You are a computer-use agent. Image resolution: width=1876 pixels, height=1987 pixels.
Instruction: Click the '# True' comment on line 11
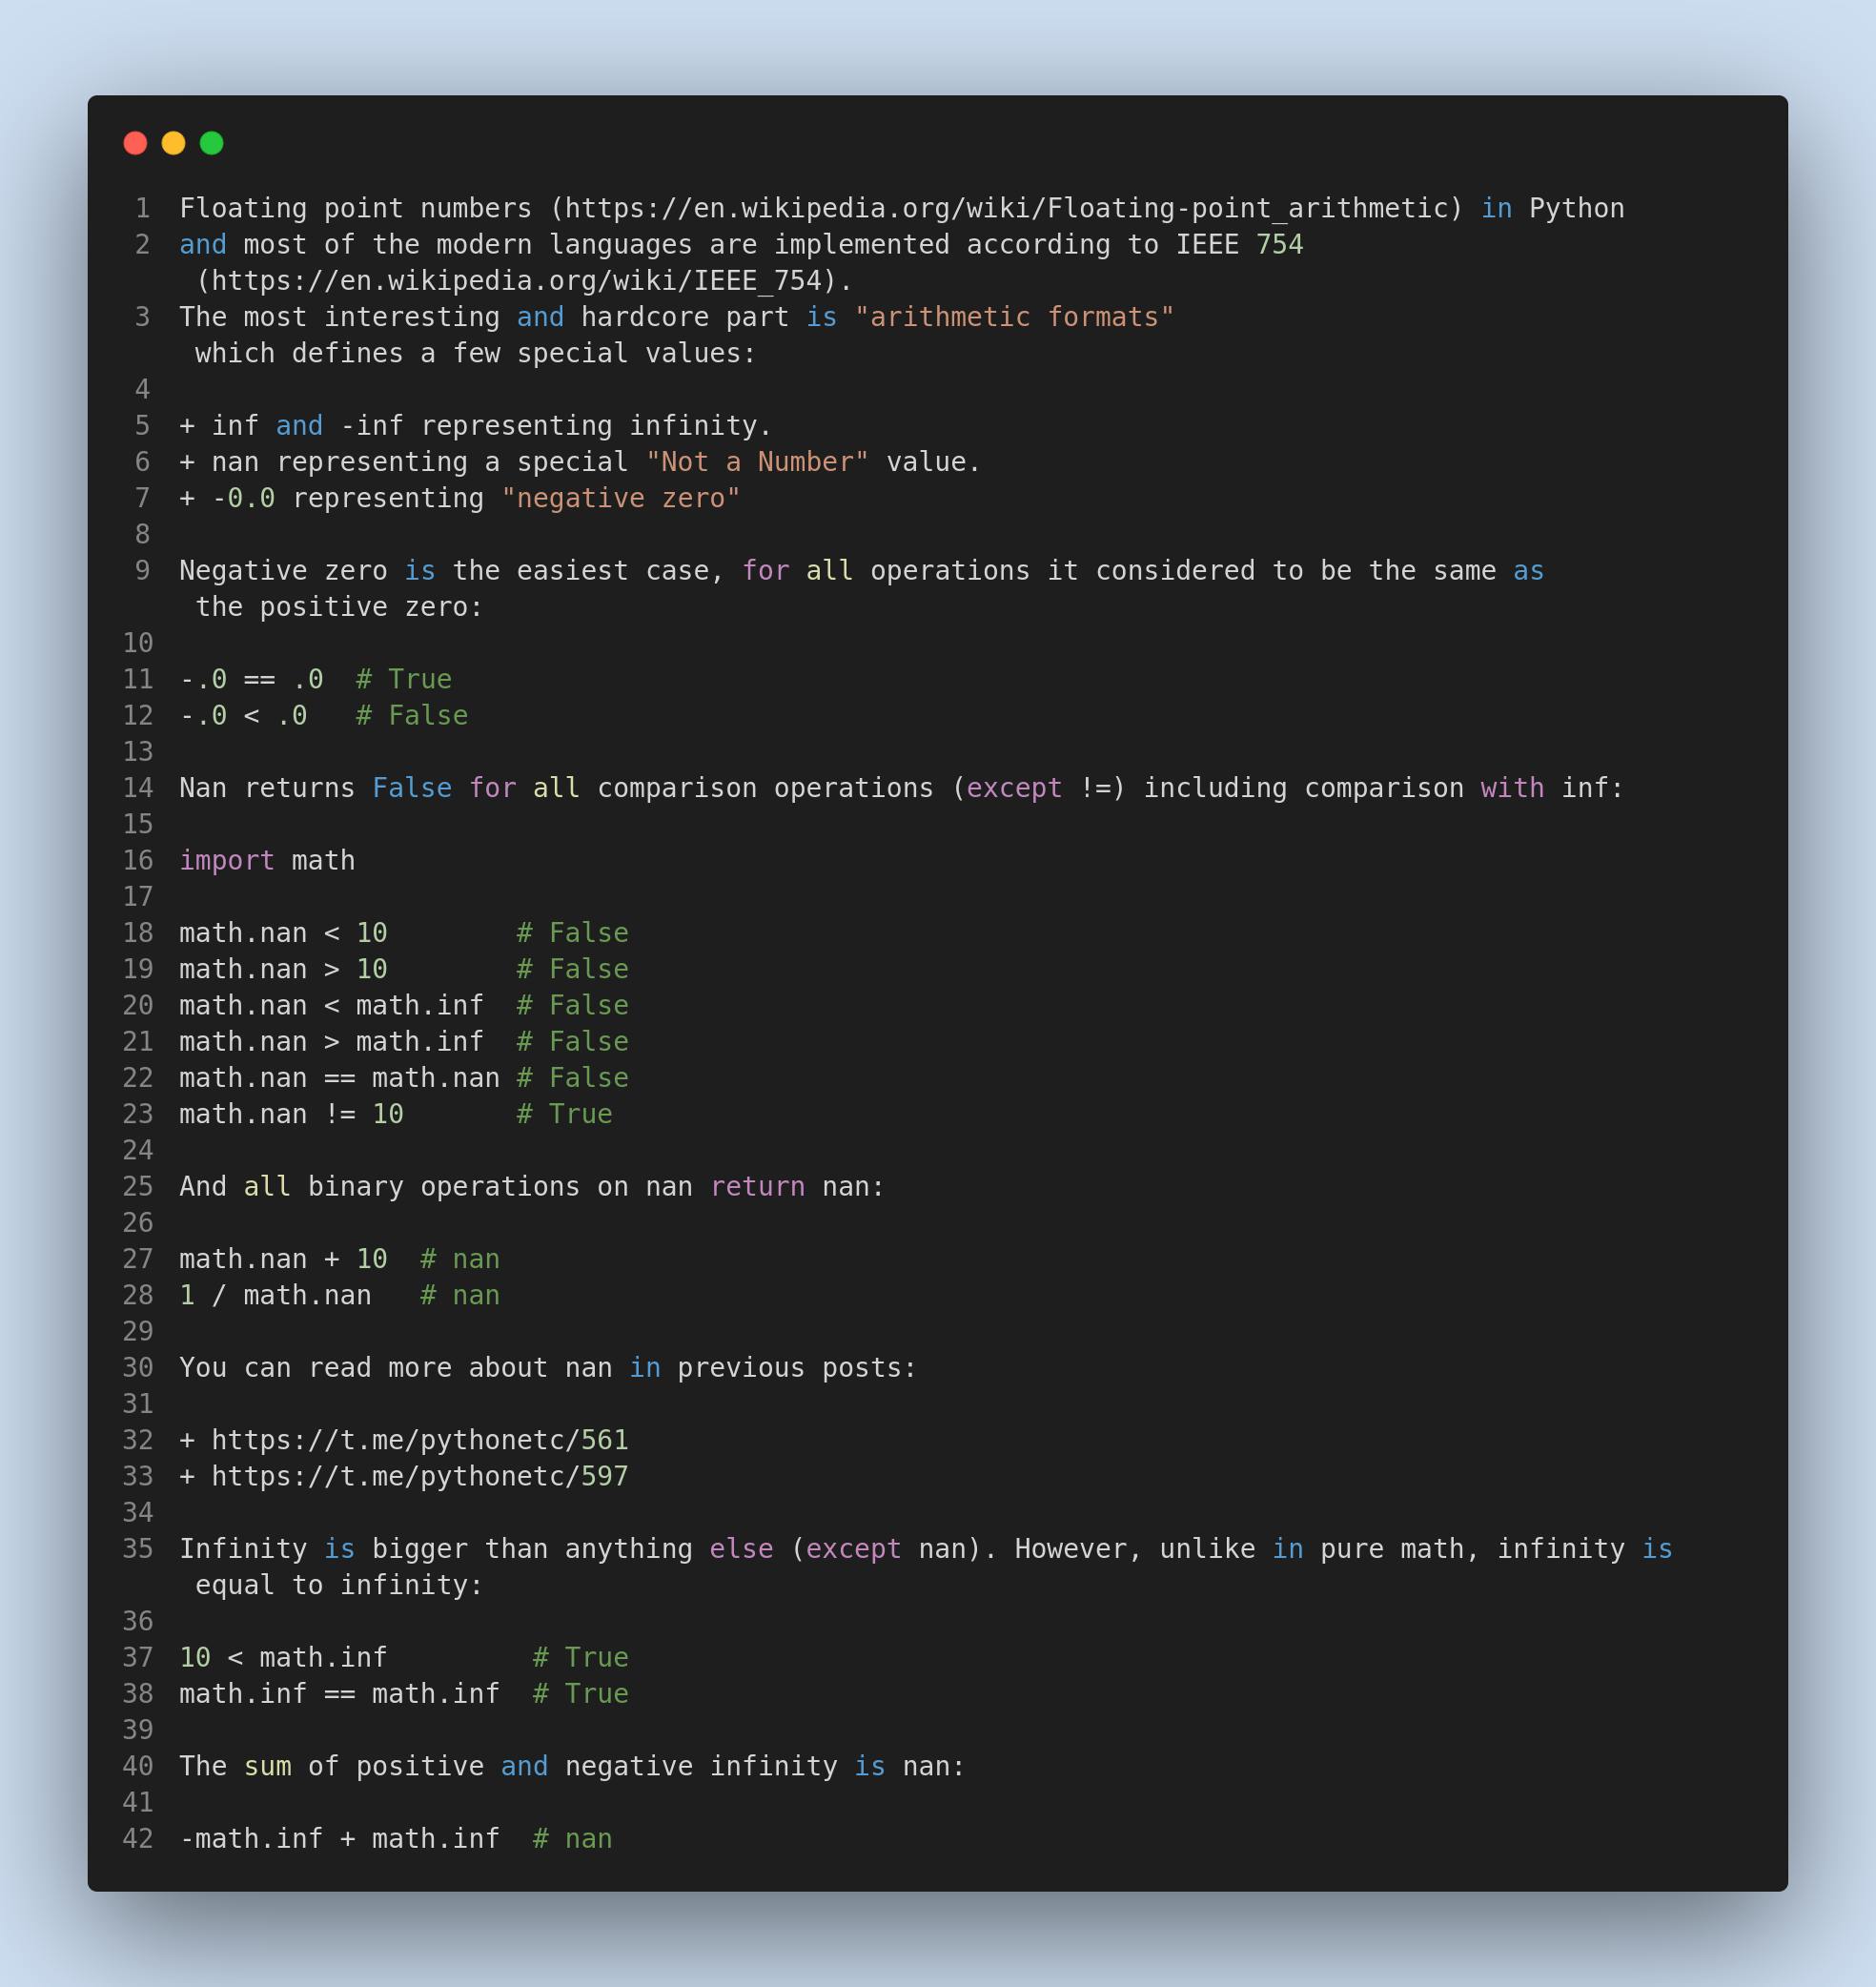[x=404, y=679]
